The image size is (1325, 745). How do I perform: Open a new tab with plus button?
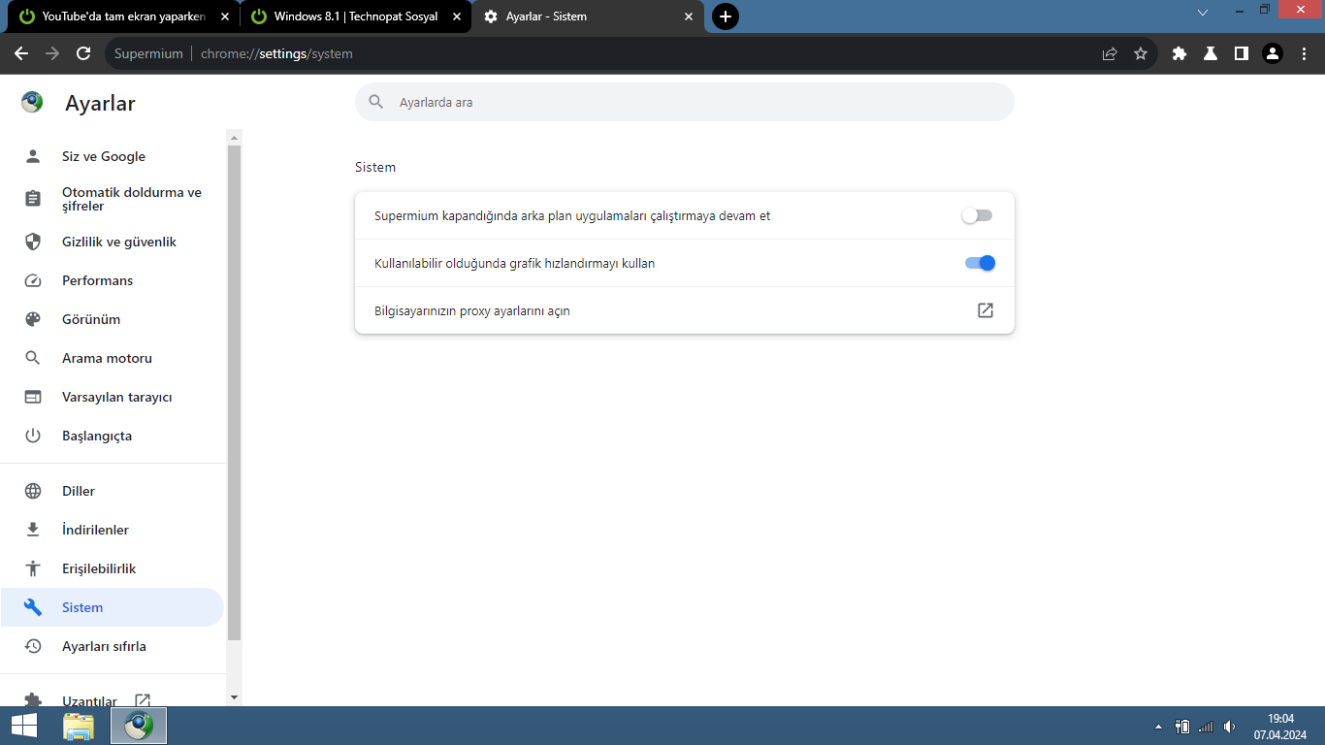(726, 16)
